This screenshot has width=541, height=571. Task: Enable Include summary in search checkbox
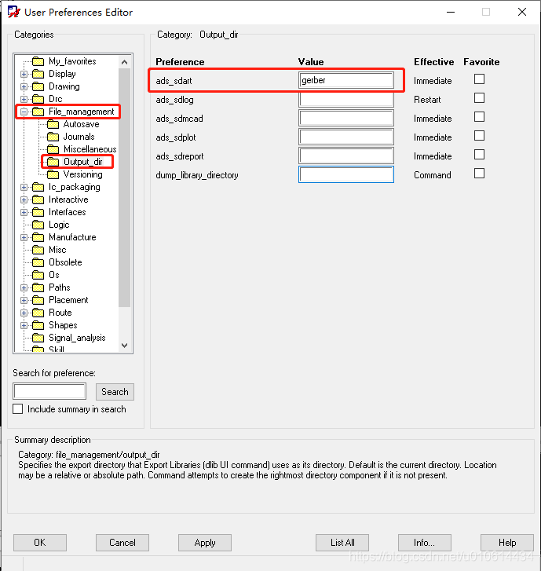(18, 409)
